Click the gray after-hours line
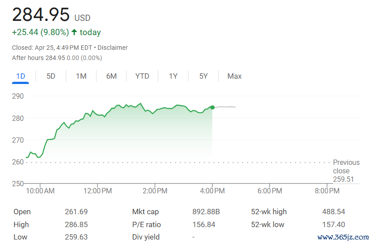372x244 pixels. (x=226, y=107)
